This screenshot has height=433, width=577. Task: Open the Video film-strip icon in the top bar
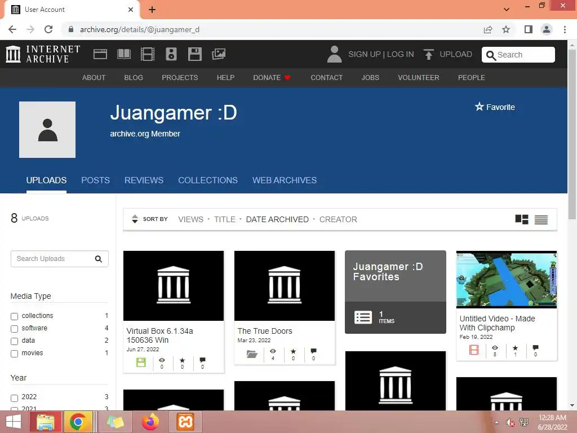click(x=147, y=54)
